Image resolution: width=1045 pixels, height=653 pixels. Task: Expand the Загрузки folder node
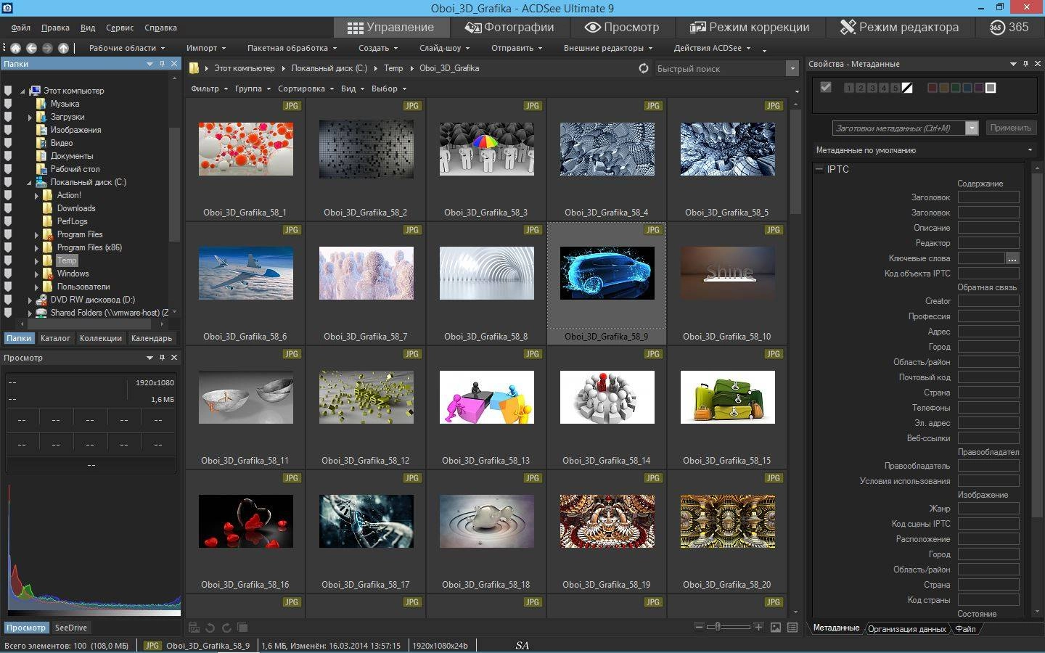tap(30, 118)
